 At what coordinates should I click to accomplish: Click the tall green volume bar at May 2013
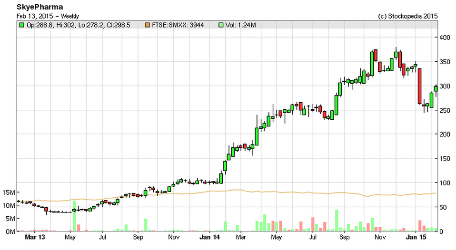pos(74,216)
